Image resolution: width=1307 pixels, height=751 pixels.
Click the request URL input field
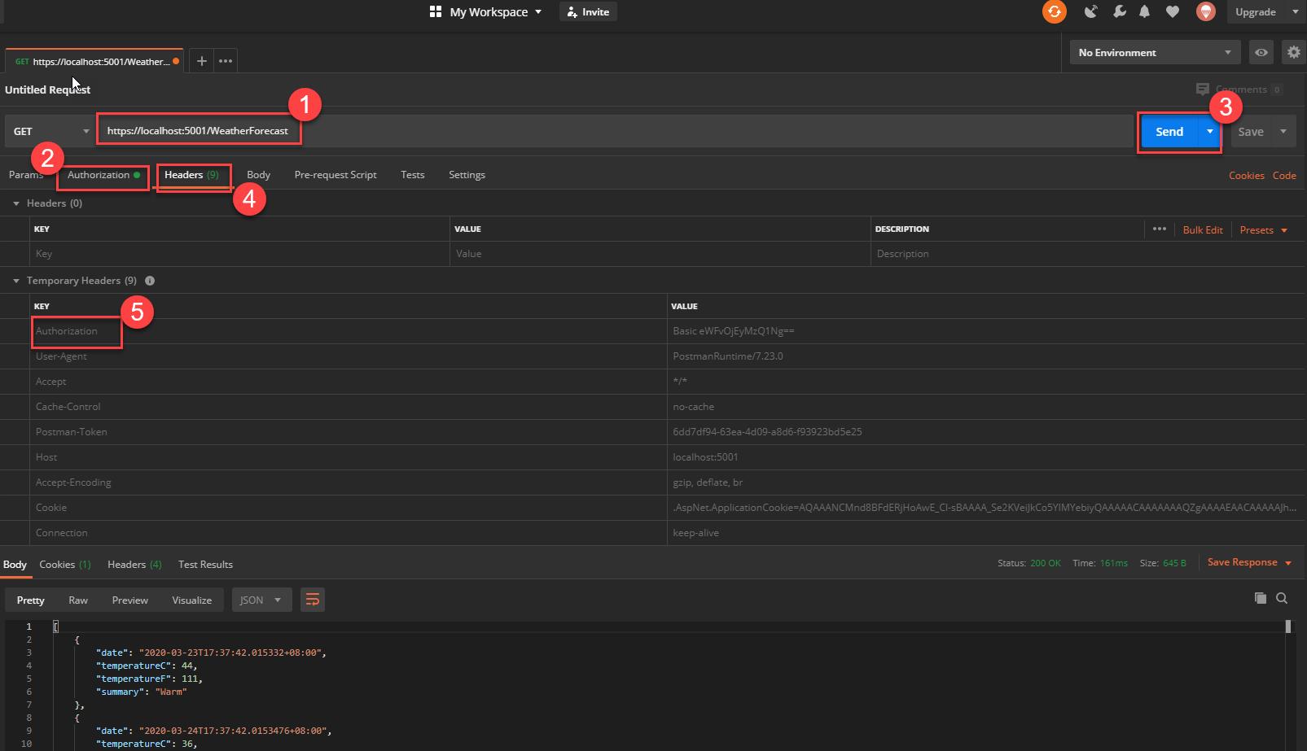click(x=199, y=130)
